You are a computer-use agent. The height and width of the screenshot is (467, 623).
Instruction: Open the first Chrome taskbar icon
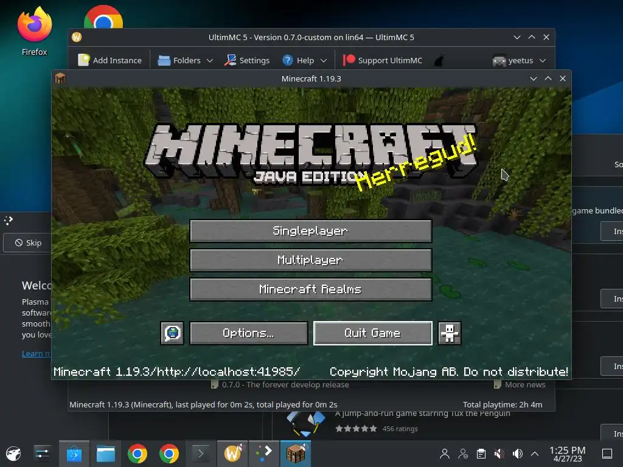[137, 454]
